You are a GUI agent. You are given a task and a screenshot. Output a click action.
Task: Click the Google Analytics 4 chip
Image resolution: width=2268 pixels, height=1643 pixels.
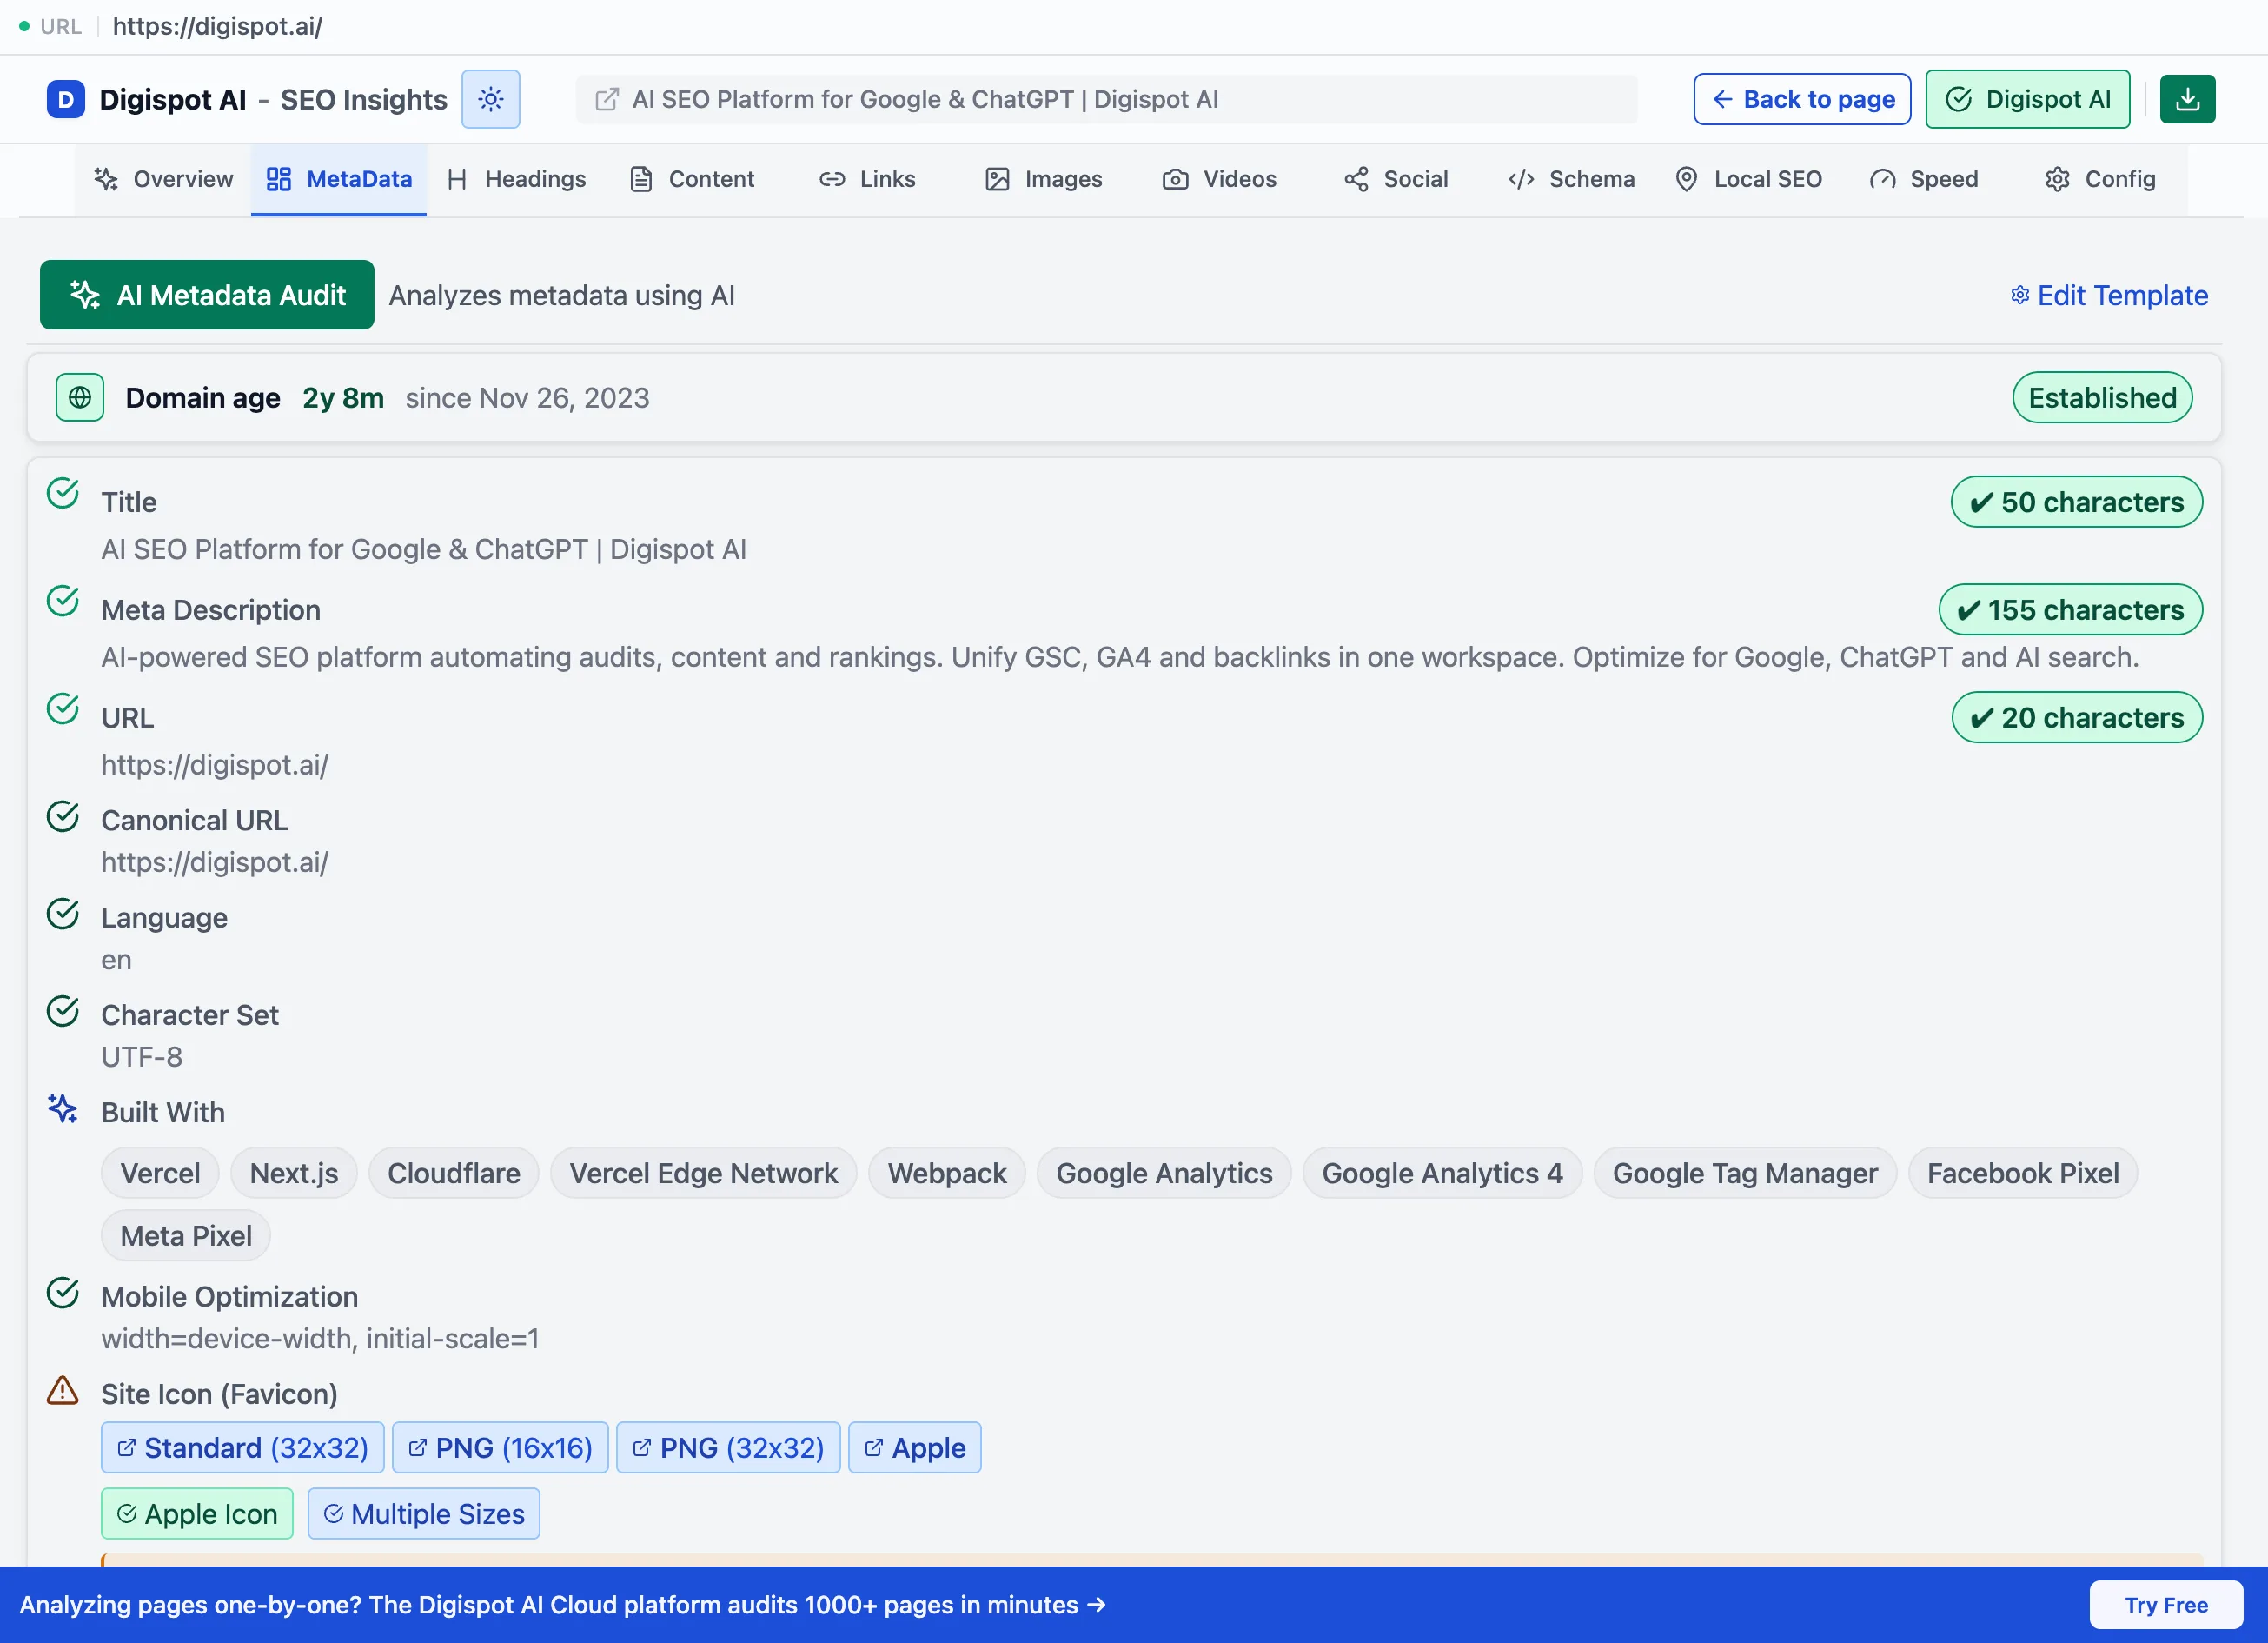tap(1442, 1173)
